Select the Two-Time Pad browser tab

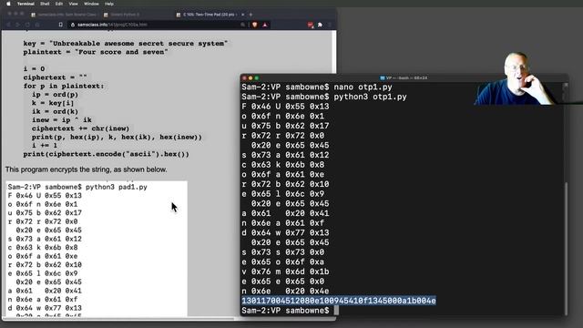209,15
